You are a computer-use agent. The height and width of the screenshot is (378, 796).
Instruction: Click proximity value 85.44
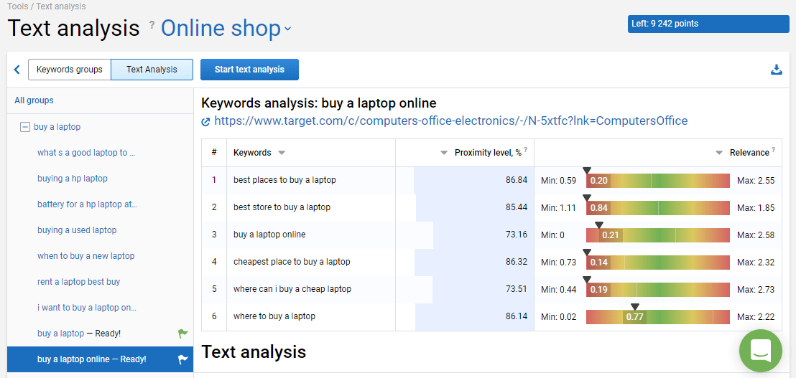[x=517, y=207]
